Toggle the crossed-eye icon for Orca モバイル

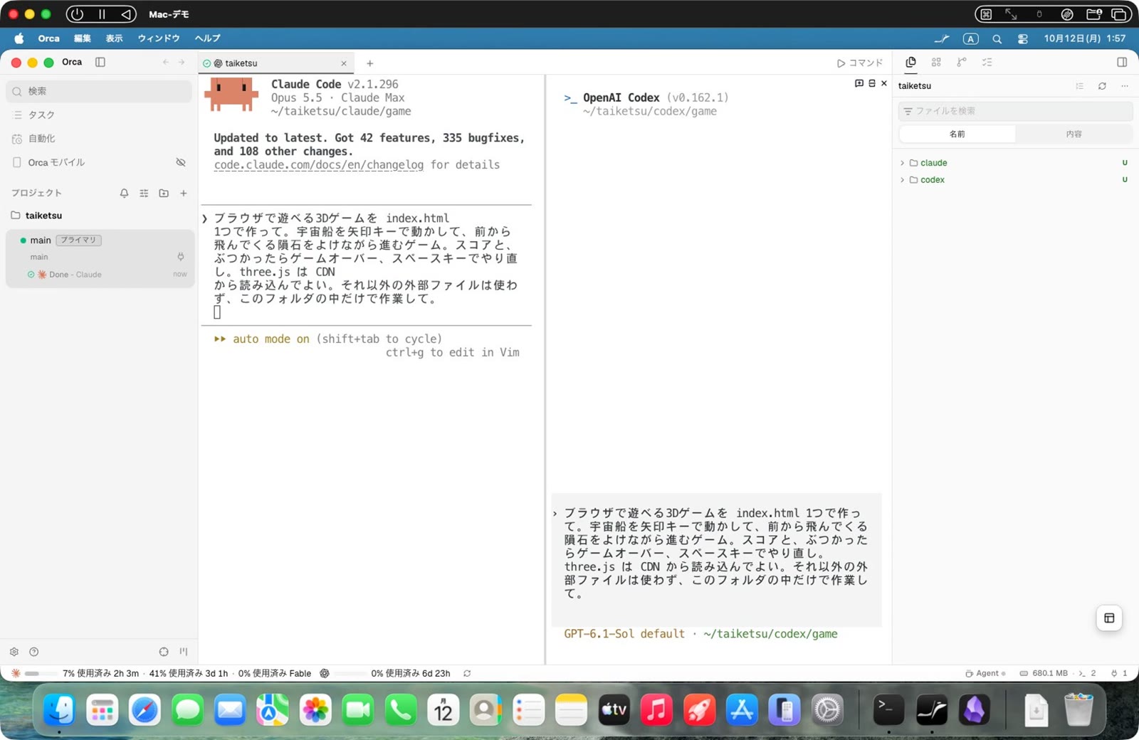click(181, 162)
